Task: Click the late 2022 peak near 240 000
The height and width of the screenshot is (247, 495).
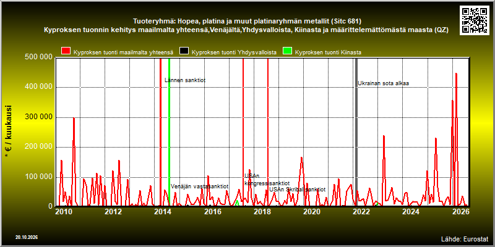Action: point(384,136)
